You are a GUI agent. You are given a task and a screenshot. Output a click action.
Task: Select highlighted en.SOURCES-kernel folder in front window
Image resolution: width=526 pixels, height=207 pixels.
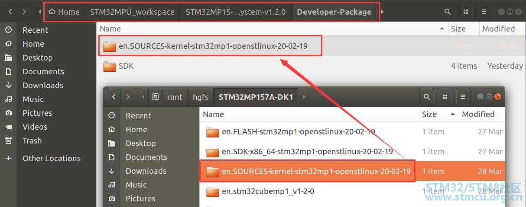[352, 172]
